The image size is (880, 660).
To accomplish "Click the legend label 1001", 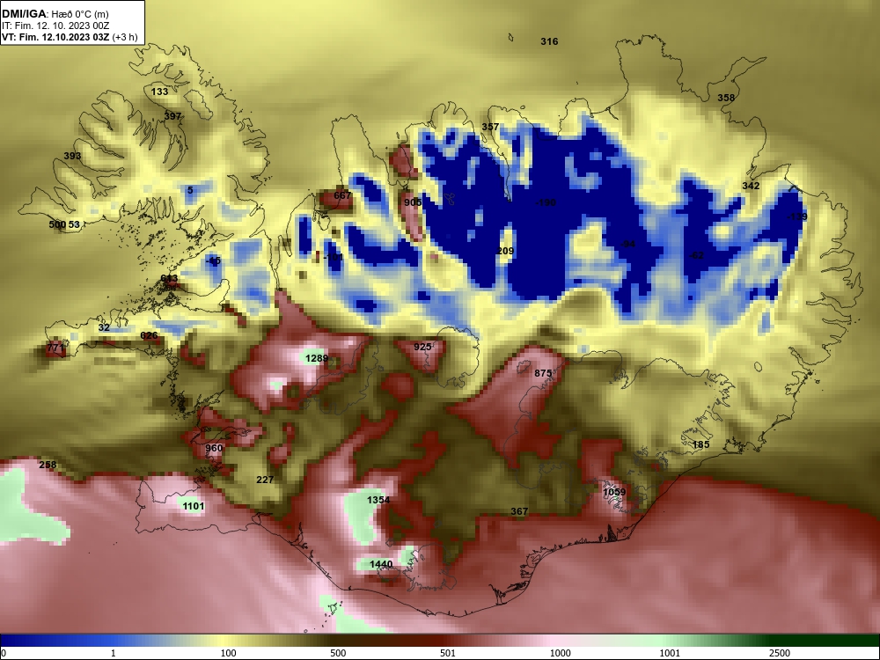I will tap(670, 653).
